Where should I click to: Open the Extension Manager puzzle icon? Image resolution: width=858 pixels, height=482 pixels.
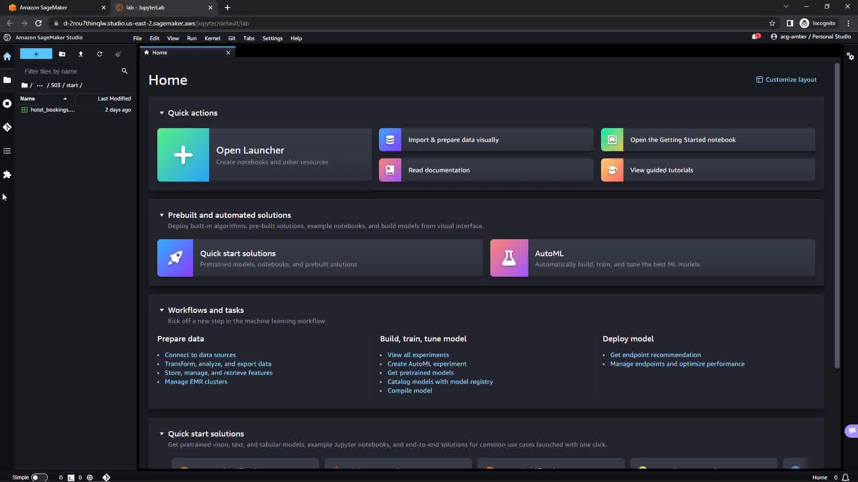point(7,175)
